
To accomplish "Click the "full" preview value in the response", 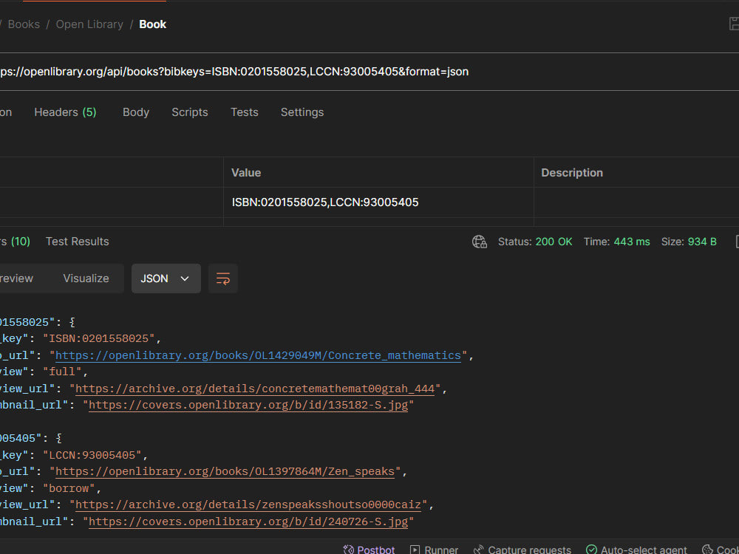I will [62, 372].
